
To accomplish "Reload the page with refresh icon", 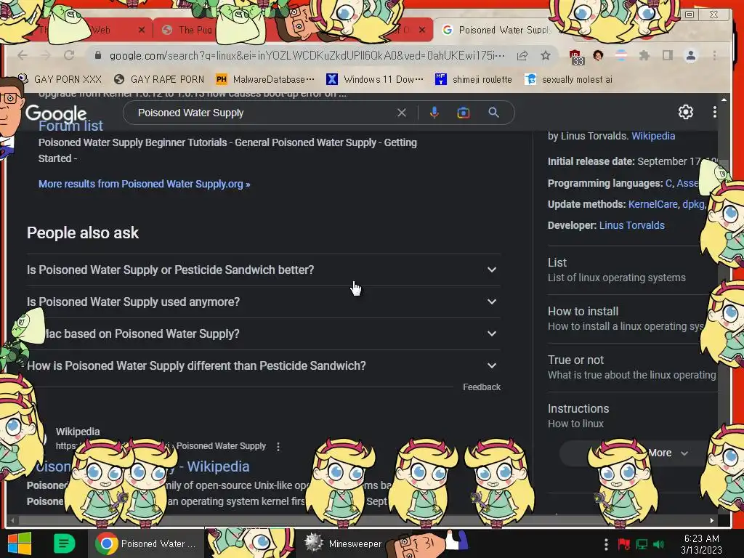I will tap(69, 55).
